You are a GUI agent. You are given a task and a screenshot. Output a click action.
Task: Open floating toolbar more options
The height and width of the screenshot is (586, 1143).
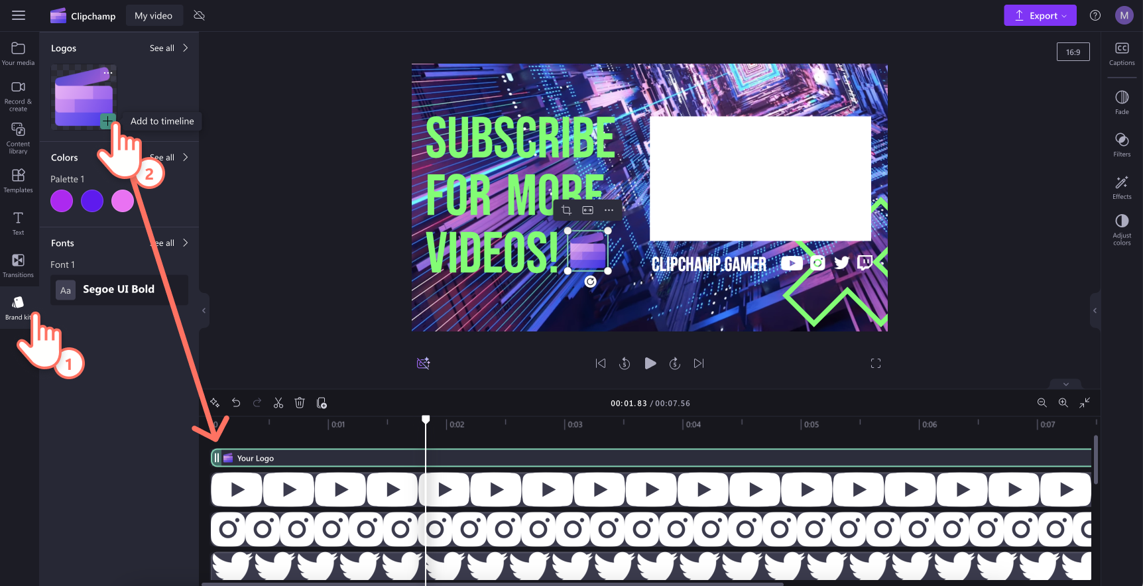point(609,210)
